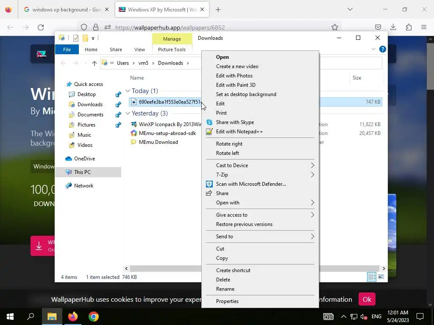Open the Firefox hamburger menu

[424, 27]
